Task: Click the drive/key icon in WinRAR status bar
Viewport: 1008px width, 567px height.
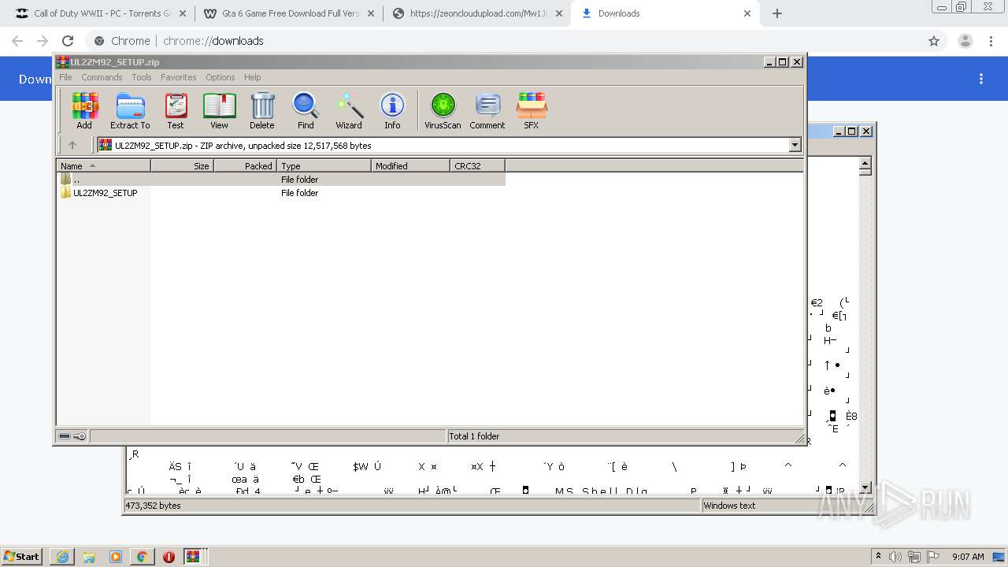Action: tap(72, 436)
